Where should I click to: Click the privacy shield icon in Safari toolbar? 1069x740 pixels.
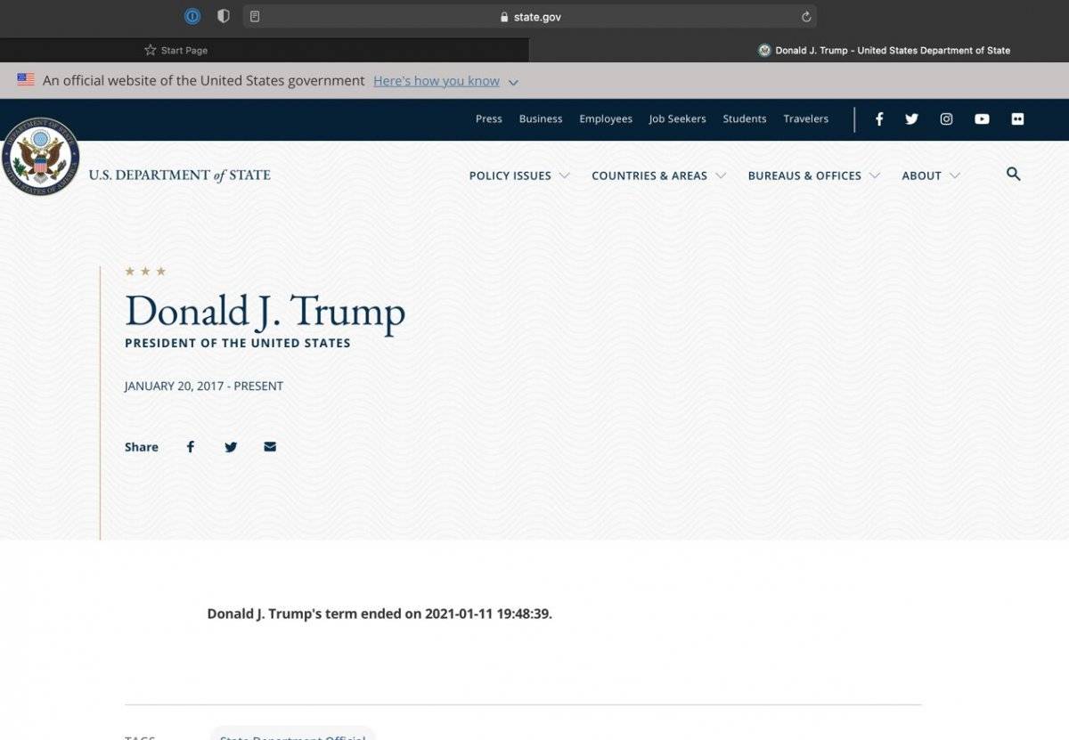(x=224, y=15)
